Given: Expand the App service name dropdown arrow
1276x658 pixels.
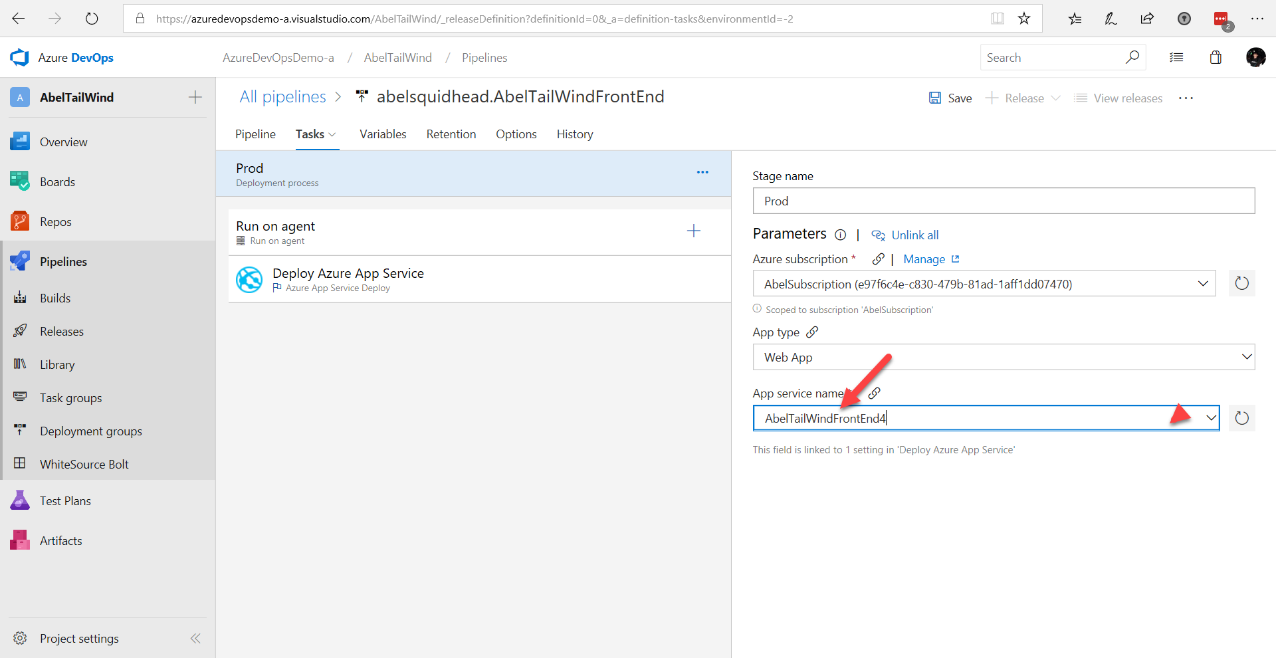Looking at the screenshot, I should [1211, 418].
